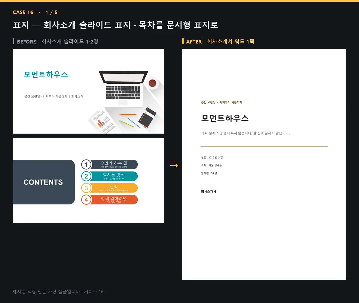Click the brown '공간 브랜딩 · 기획부터 시공까지' line
Image resolution: width=359 pixels, height=303 pixels.
point(222,102)
